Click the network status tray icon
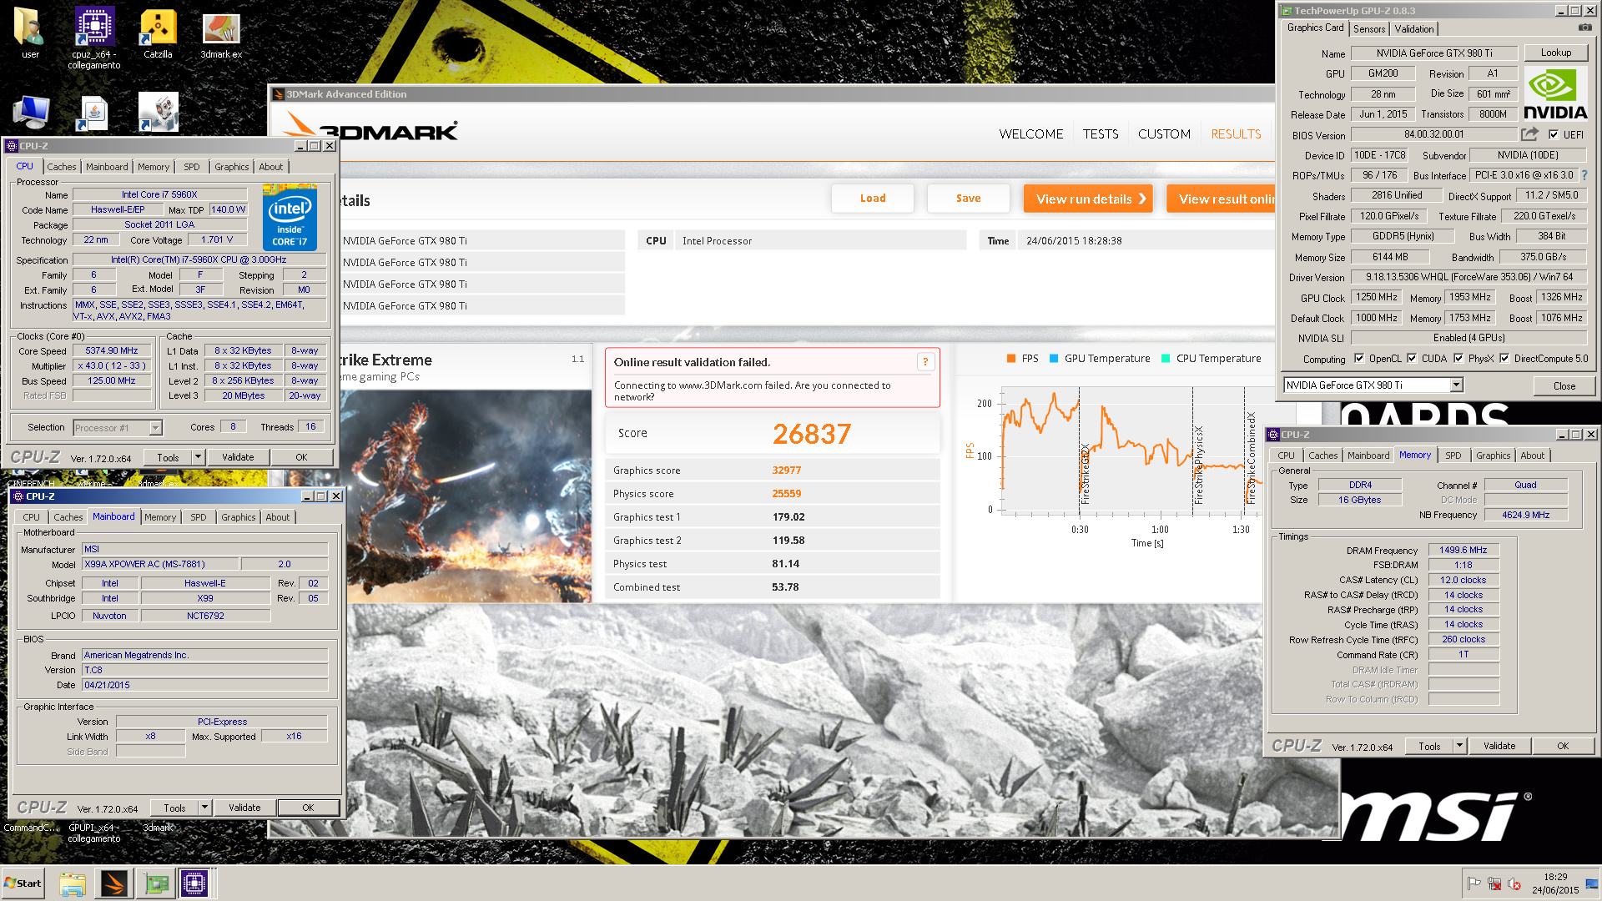Viewport: 1602px width, 901px height. click(1494, 883)
